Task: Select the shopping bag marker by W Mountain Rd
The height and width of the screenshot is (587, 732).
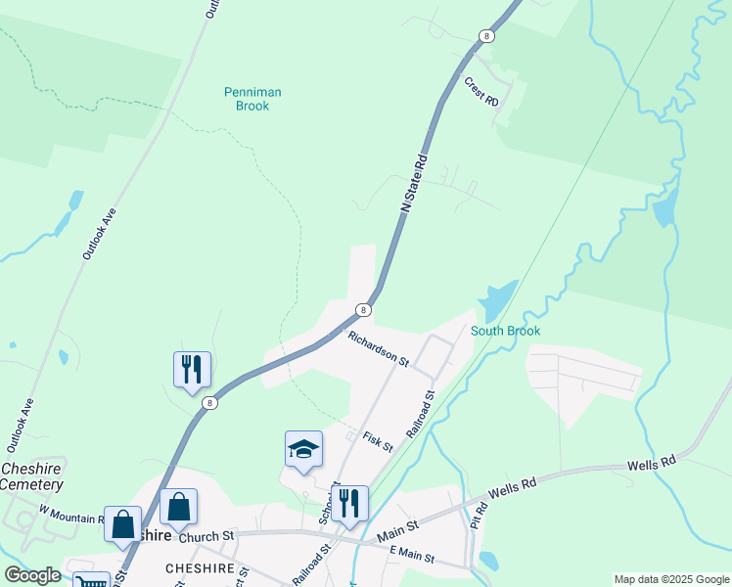Action: coord(122,525)
